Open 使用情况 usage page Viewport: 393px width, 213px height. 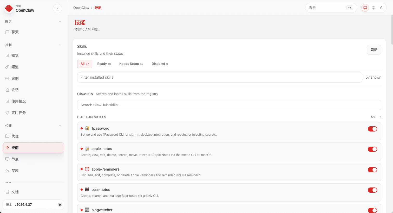[x=33, y=101]
